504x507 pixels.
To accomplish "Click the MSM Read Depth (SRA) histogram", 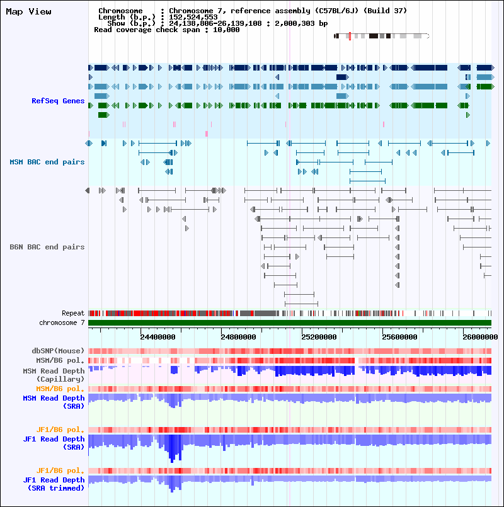I will (x=290, y=401).
